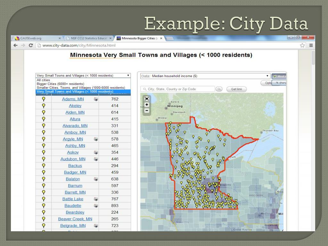Open the Chrome hamburger menu
Viewport: 328px width, 246px height.
click(311, 45)
